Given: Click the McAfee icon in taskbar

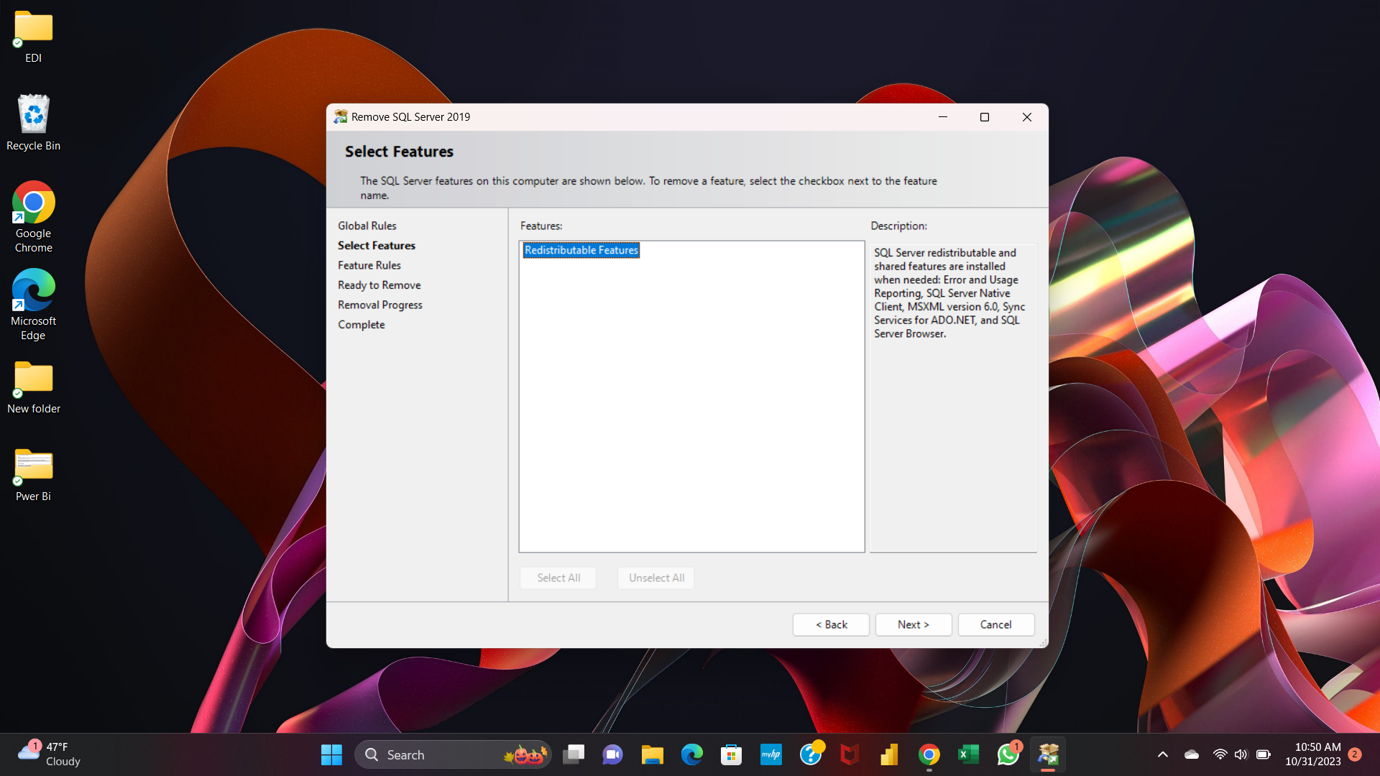Looking at the screenshot, I should pyautogui.click(x=850, y=754).
